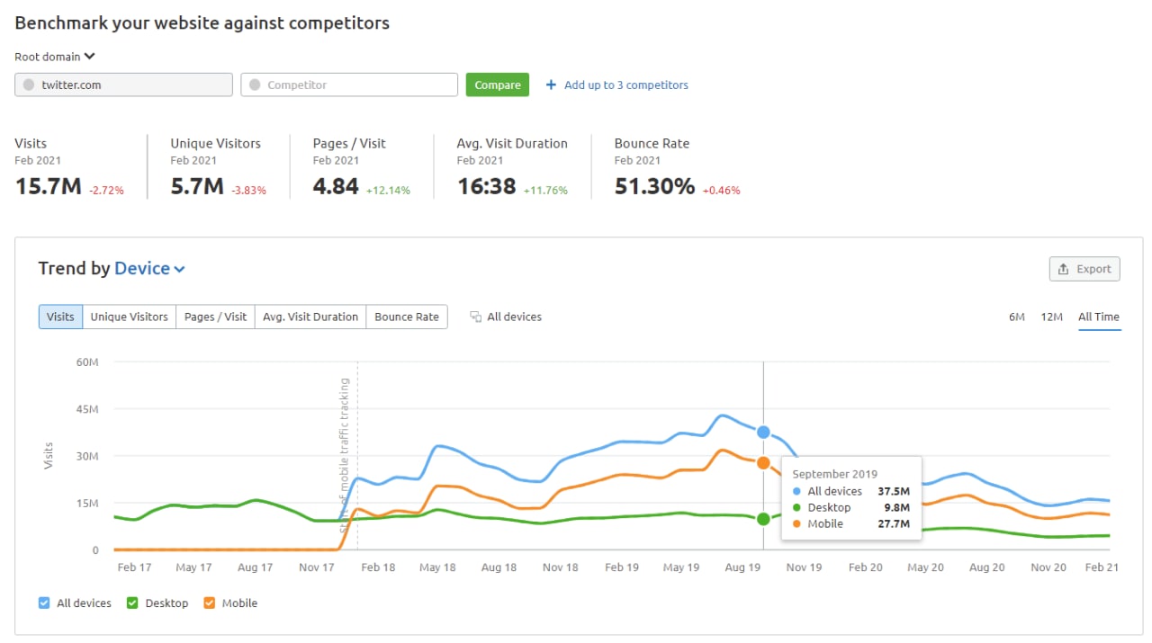
Task: Select the Visits tab
Action: point(60,317)
